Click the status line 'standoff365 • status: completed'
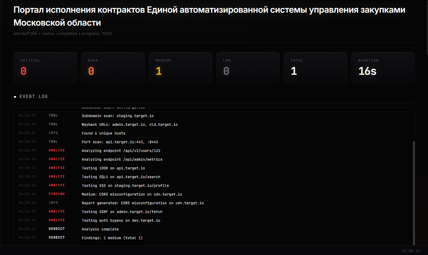 (63, 34)
